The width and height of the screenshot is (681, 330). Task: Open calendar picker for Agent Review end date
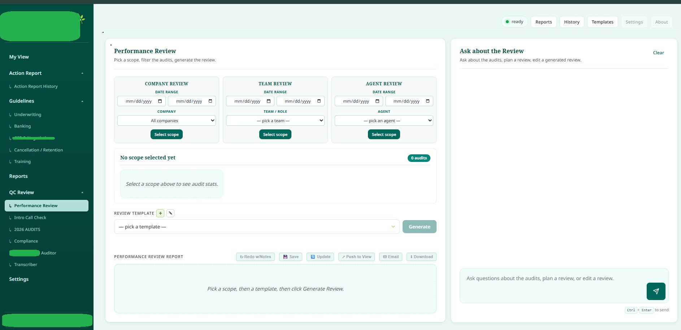tap(428, 101)
